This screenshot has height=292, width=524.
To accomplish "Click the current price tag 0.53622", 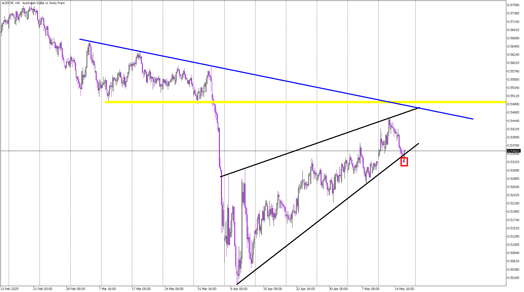I will [x=513, y=151].
